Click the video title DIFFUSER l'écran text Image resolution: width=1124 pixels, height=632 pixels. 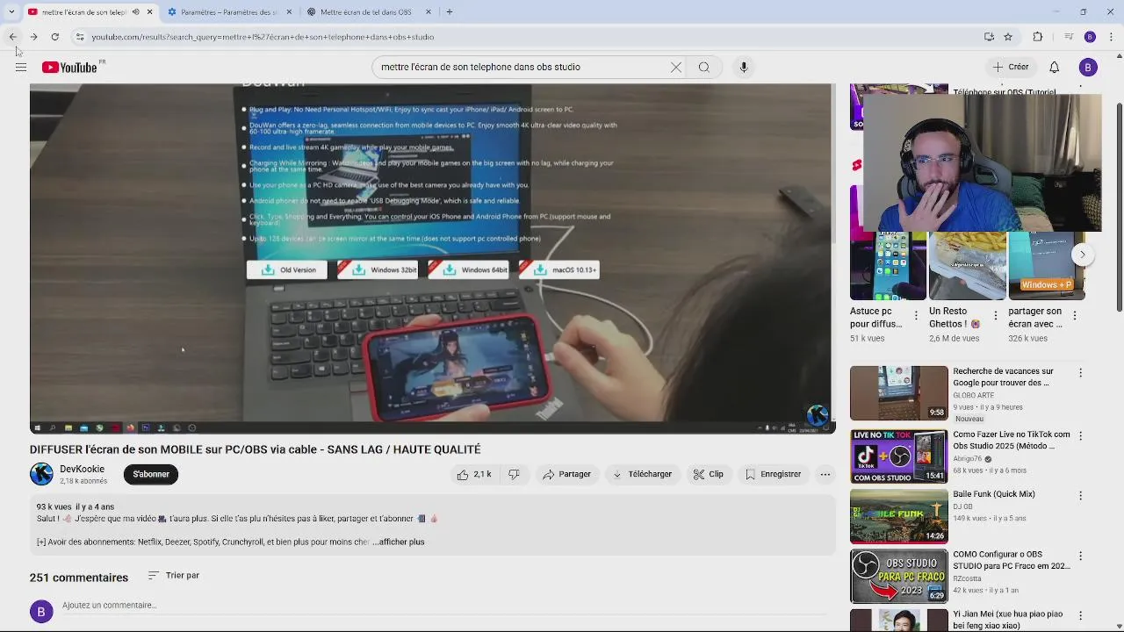coord(256,449)
